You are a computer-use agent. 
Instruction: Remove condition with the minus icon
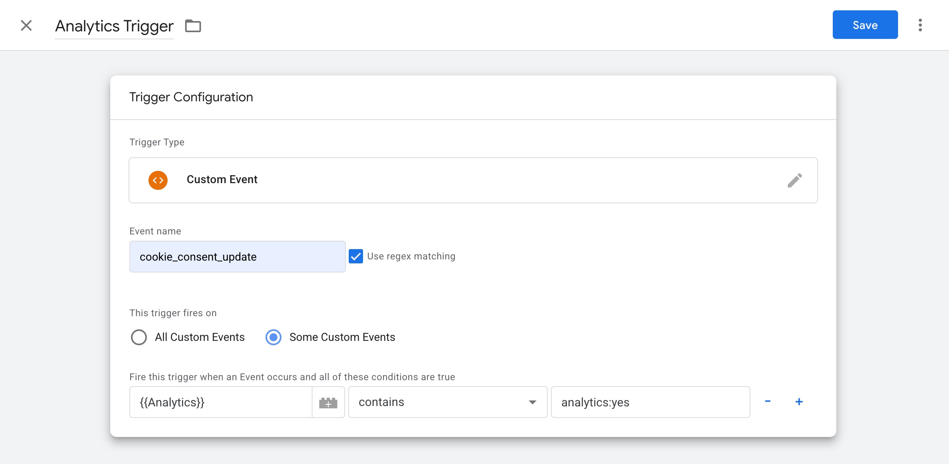pos(767,402)
